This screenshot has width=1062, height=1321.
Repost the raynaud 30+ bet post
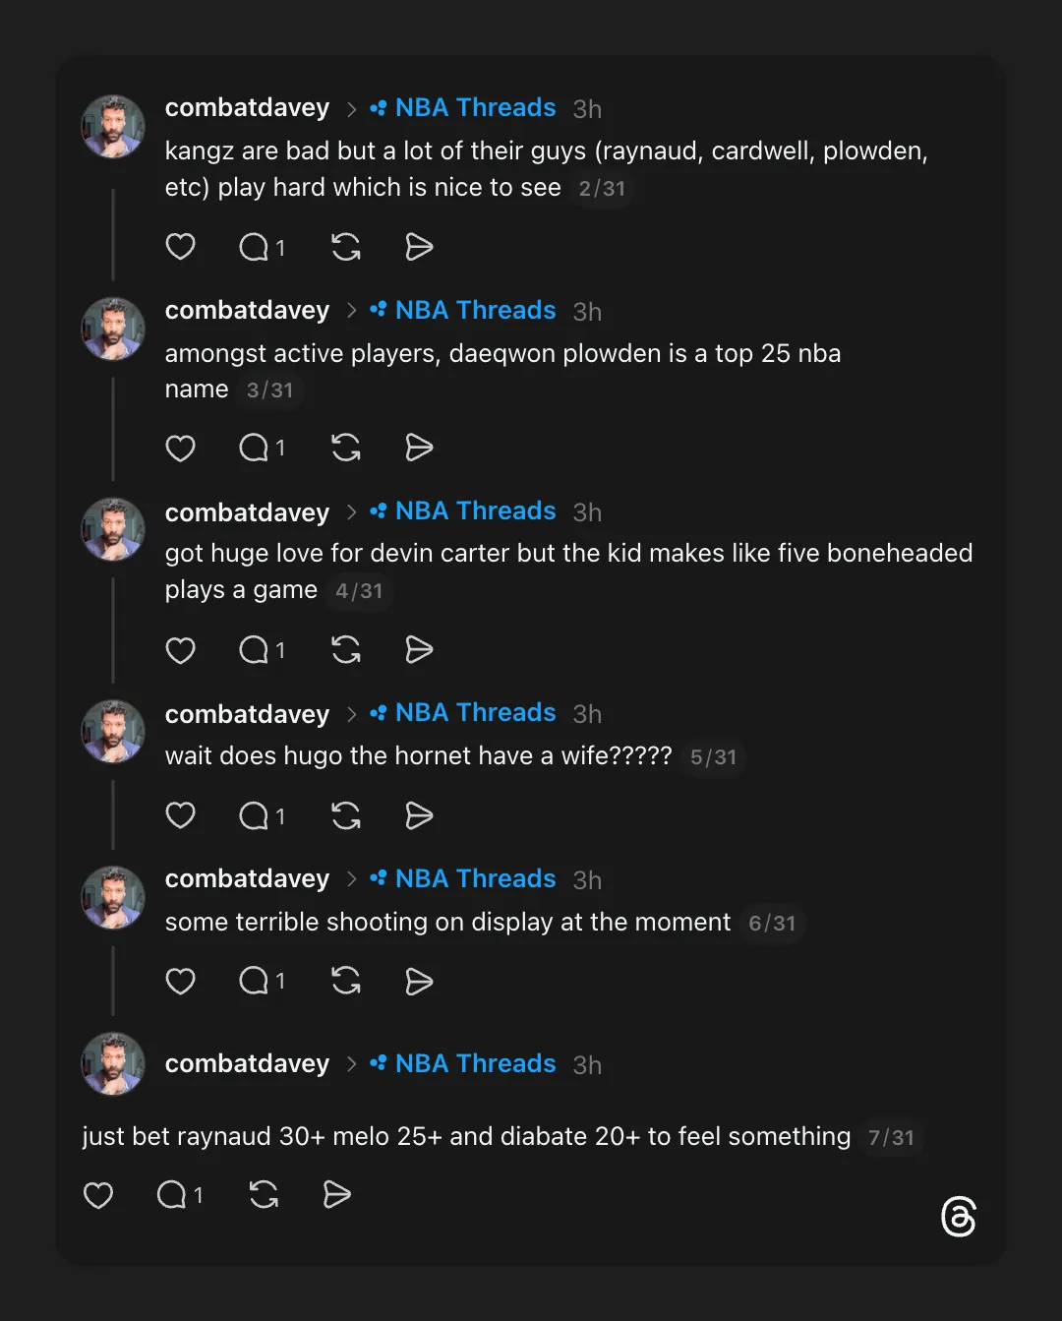point(264,1195)
